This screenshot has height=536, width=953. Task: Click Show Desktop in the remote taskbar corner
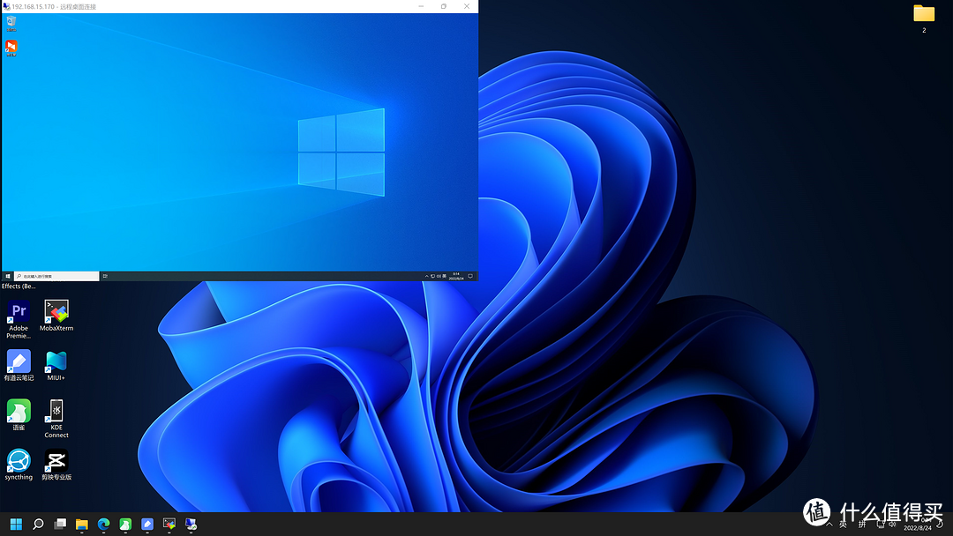pos(475,275)
